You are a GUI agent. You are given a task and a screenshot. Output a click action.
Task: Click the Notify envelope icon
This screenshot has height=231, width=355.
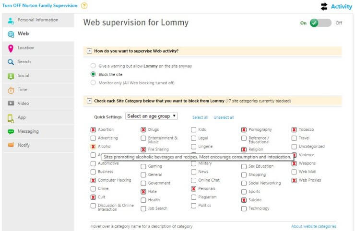click(11, 145)
